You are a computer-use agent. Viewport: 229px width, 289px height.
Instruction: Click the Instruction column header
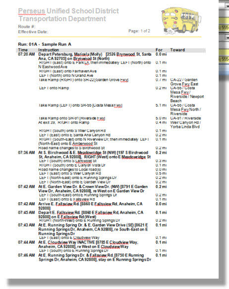[x=49, y=50]
